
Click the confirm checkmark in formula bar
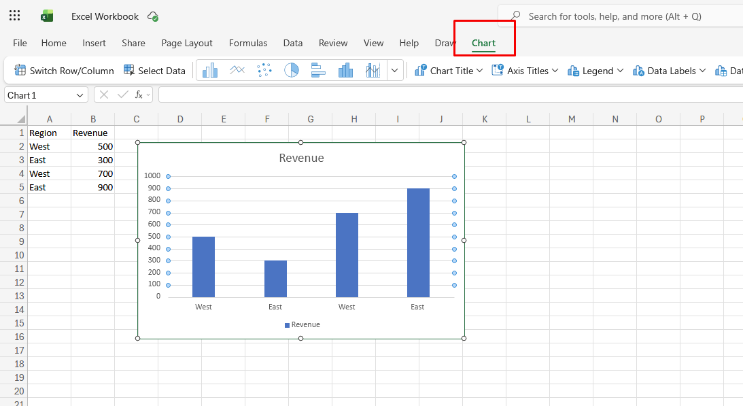(123, 95)
